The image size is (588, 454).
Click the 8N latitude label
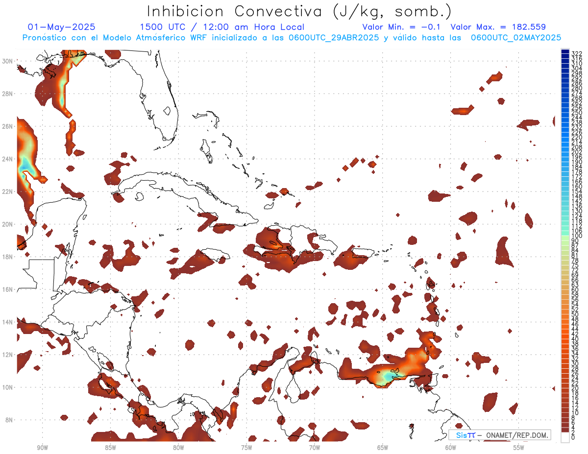click(x=9, y=420)
